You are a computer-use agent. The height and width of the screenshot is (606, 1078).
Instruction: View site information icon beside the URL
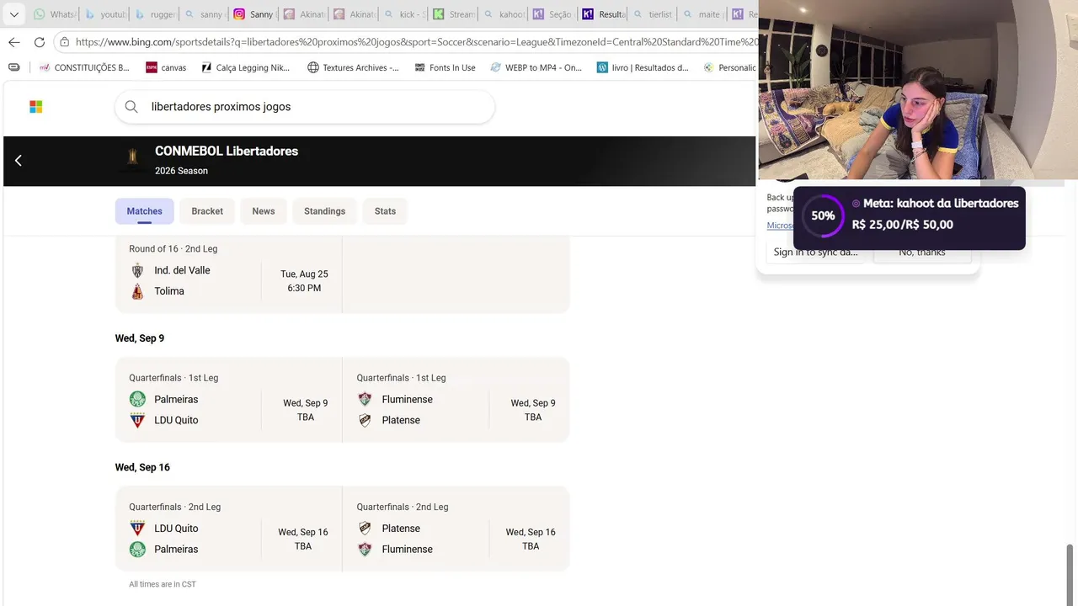pyautogui.click(x=65, y=42)
